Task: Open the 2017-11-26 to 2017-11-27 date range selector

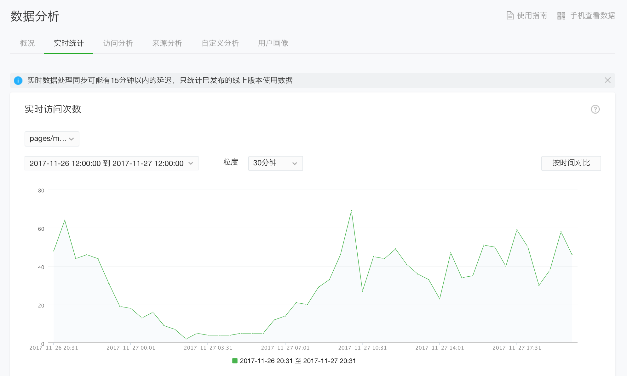Action: tap(107, 163)
